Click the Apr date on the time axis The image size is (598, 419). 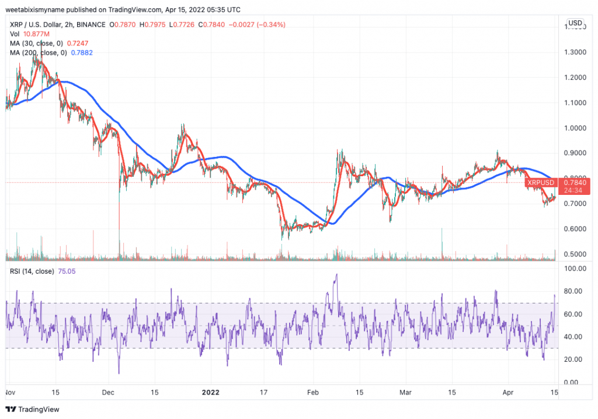coord(507,392)
